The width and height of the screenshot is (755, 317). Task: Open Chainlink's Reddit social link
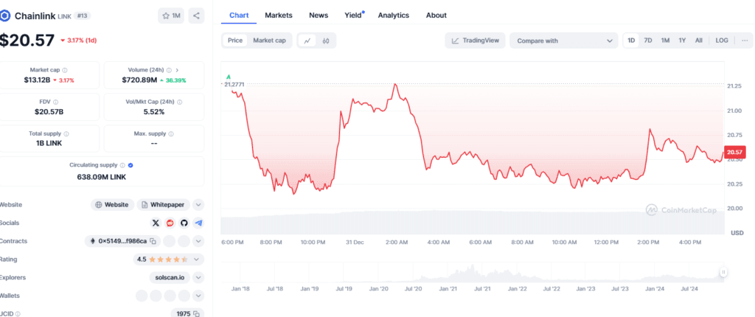pyautogui.click(x=170, y=223)
